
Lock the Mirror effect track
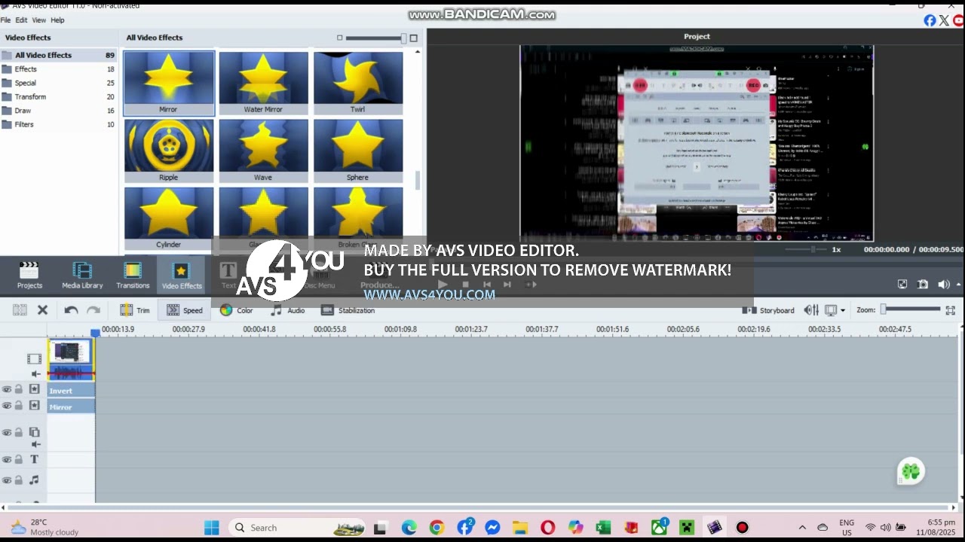[19, 406]
